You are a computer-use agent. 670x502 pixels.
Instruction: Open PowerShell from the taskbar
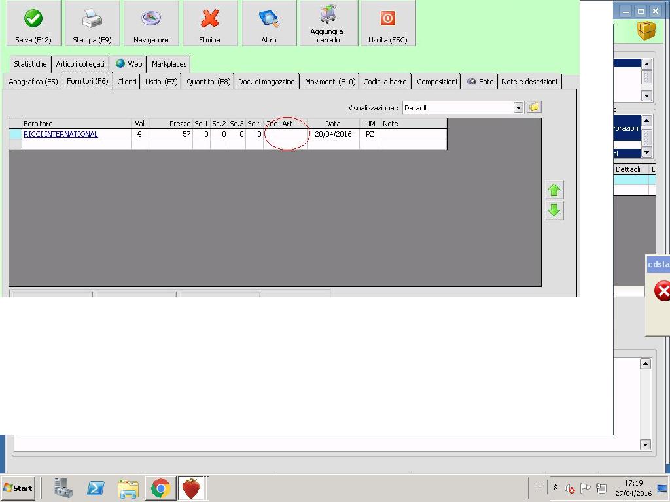[96, 488]
